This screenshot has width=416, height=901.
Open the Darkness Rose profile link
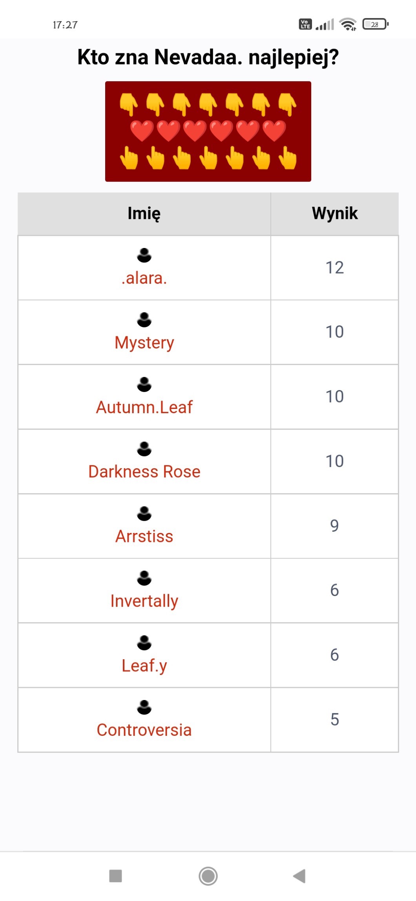tap(144, 472)
